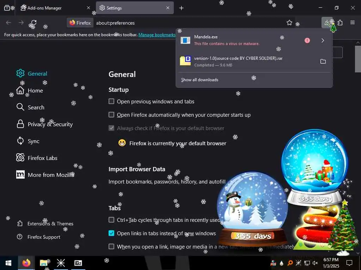Open the Sync settings category
Viewport: 361px width, 270px height.
[28, 141]
